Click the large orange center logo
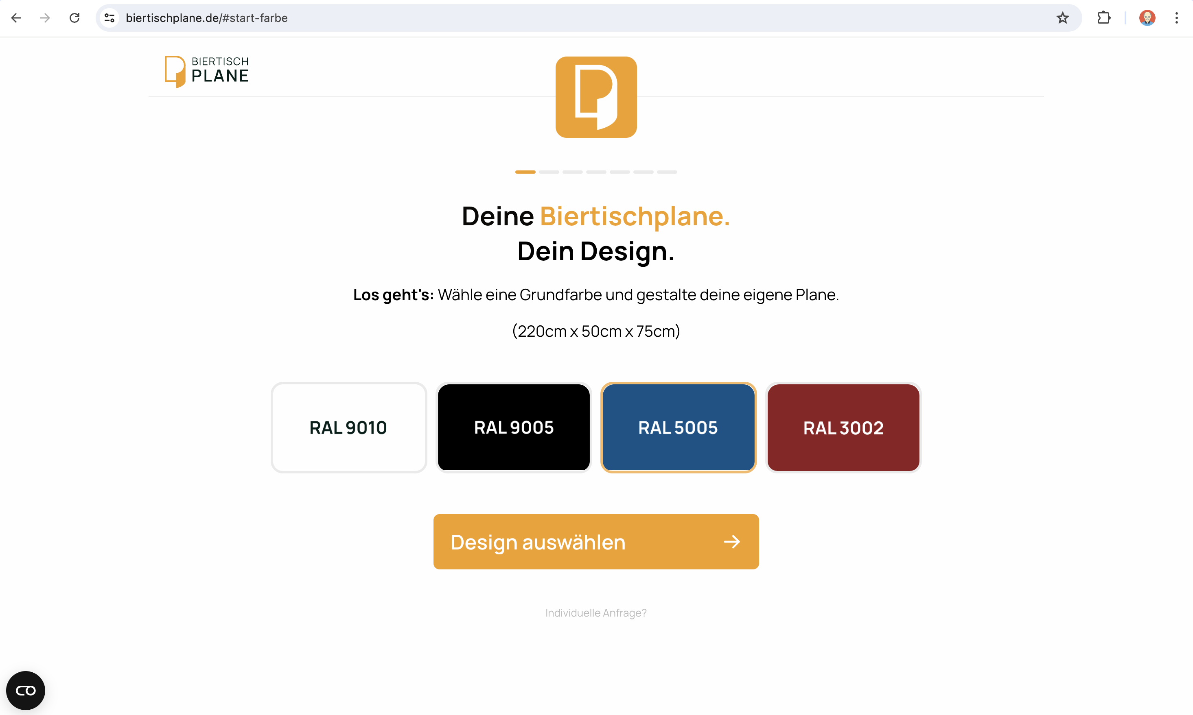The height and width of the screenshot is (715, 1193). tap(596, 97)
